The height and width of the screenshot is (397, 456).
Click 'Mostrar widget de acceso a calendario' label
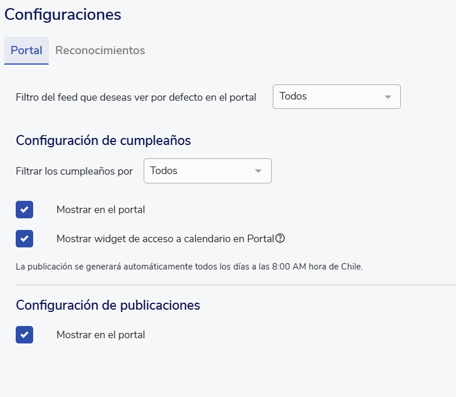pos(165,239)
